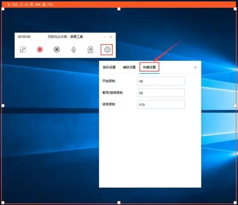Screen dimensions: 238x205
Task: Click the 暂停/继续录制 label
Action: pyautogui.click(x=112, y=92)
